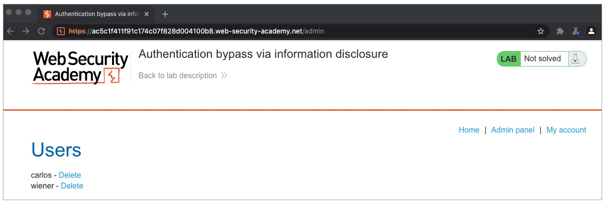Open the Admin panel link

point(512,130)
